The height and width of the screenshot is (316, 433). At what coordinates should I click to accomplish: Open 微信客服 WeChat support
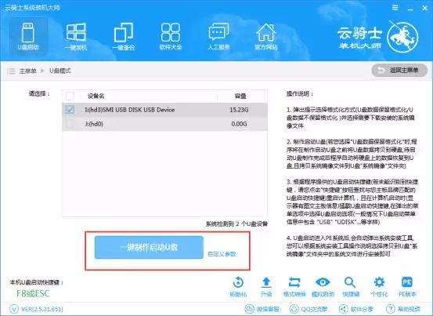(x=262, y=309)
